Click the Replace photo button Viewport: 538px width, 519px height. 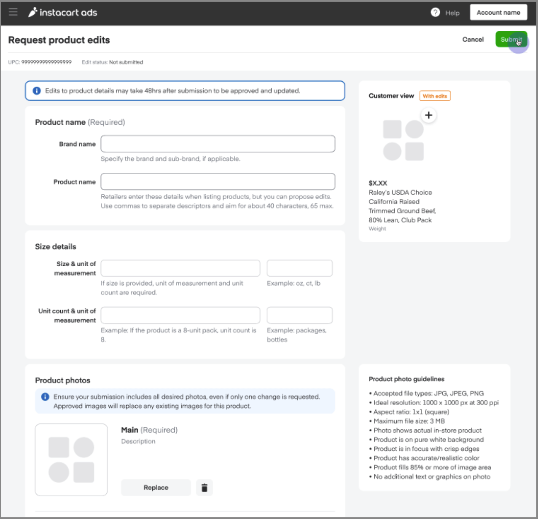click(x=156, y=487)
